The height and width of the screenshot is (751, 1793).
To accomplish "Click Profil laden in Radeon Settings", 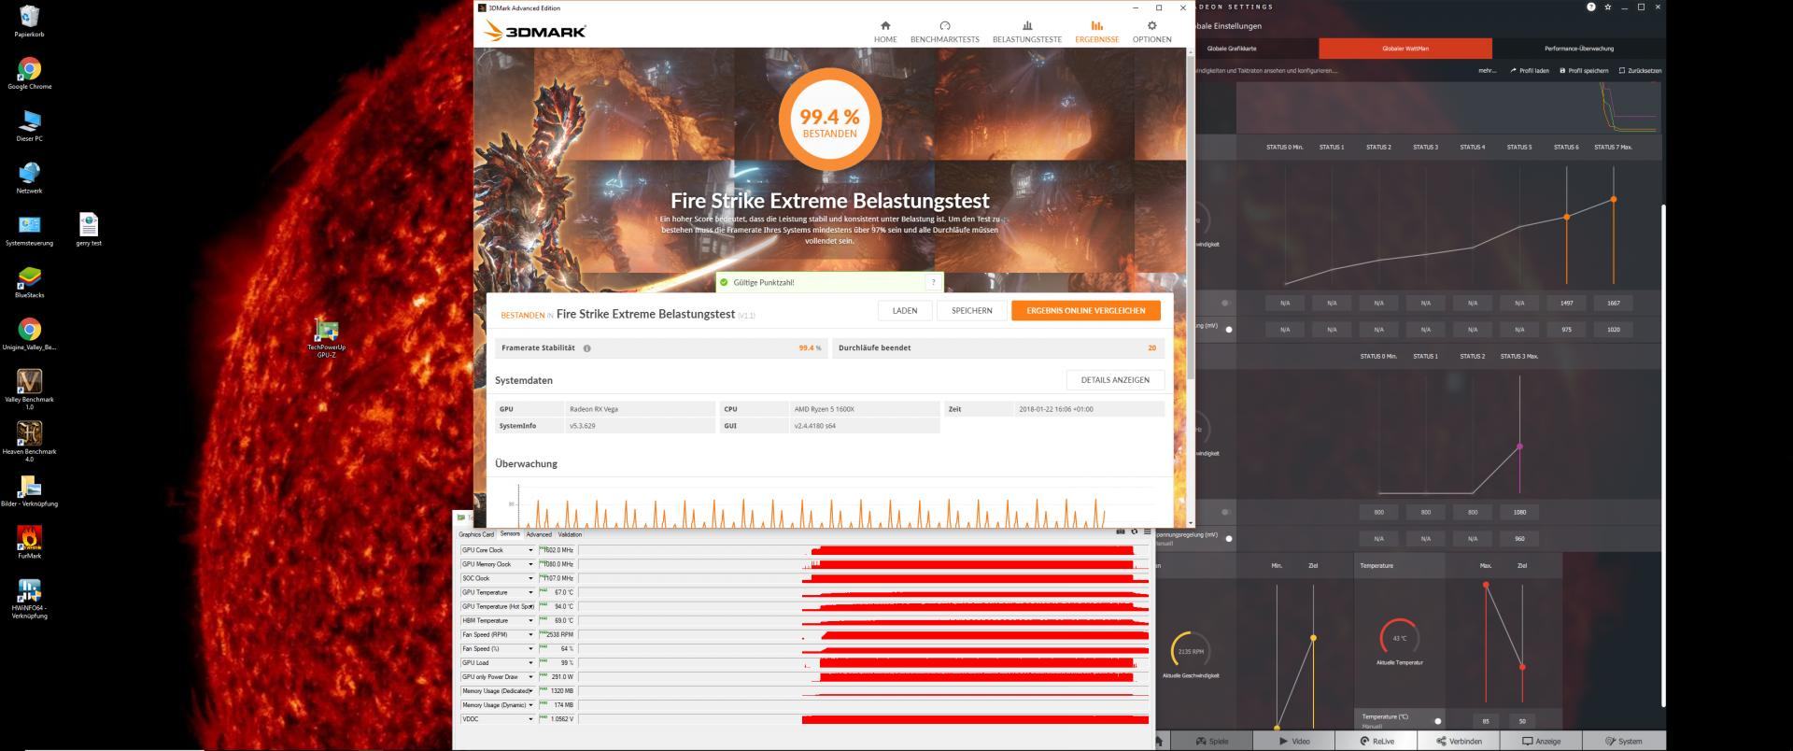I will click(x=1530, y=71).
